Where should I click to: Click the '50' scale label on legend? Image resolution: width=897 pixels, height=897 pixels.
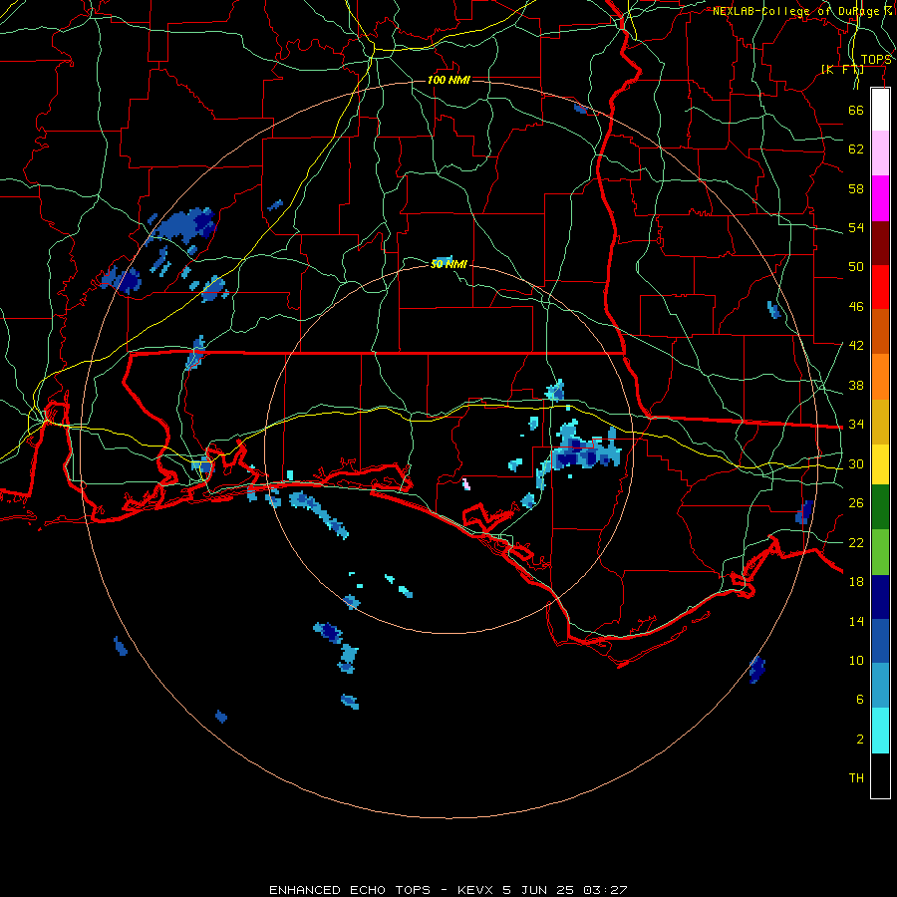(856, 266)
